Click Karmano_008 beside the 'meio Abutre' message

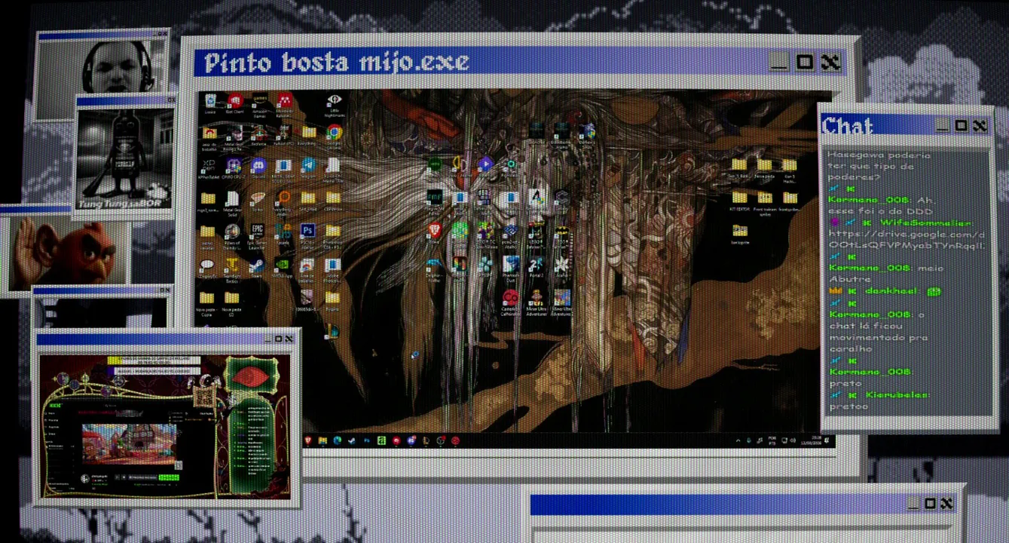870,268
